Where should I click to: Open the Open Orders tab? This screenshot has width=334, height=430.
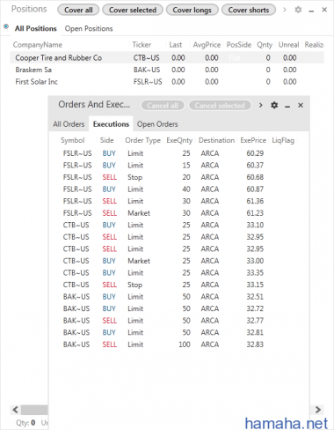(157, 124)
